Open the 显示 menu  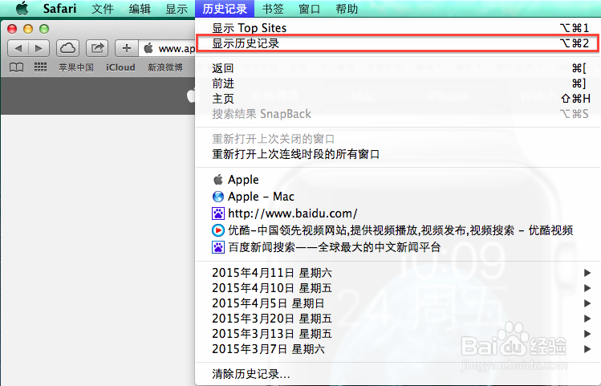tap(177, 9)
